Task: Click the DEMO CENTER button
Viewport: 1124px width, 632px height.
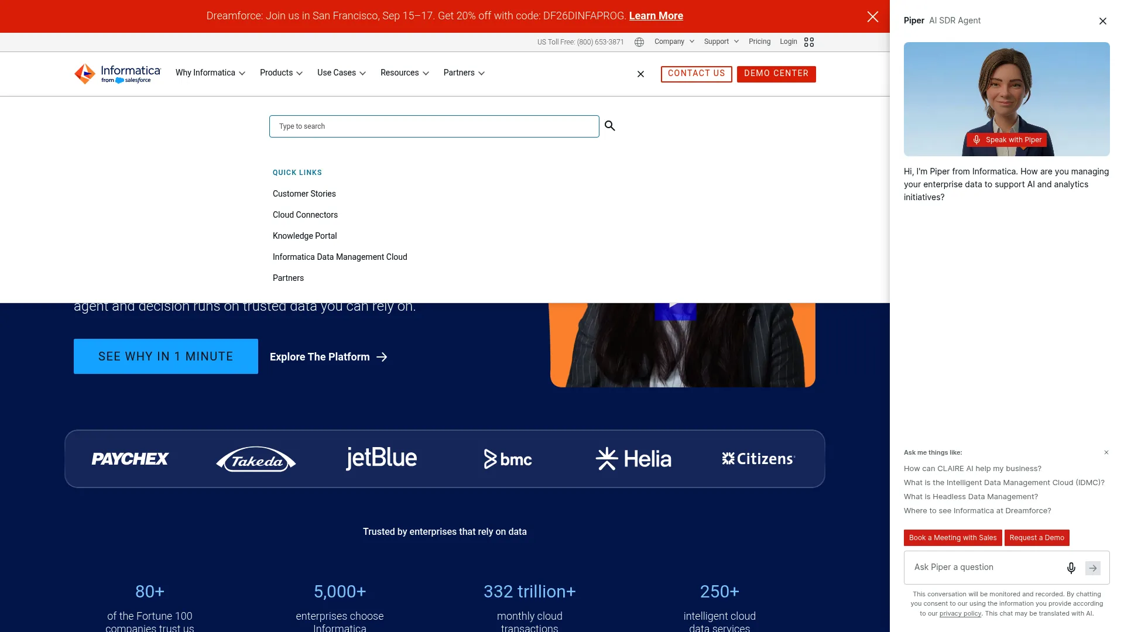Action: 776,74
